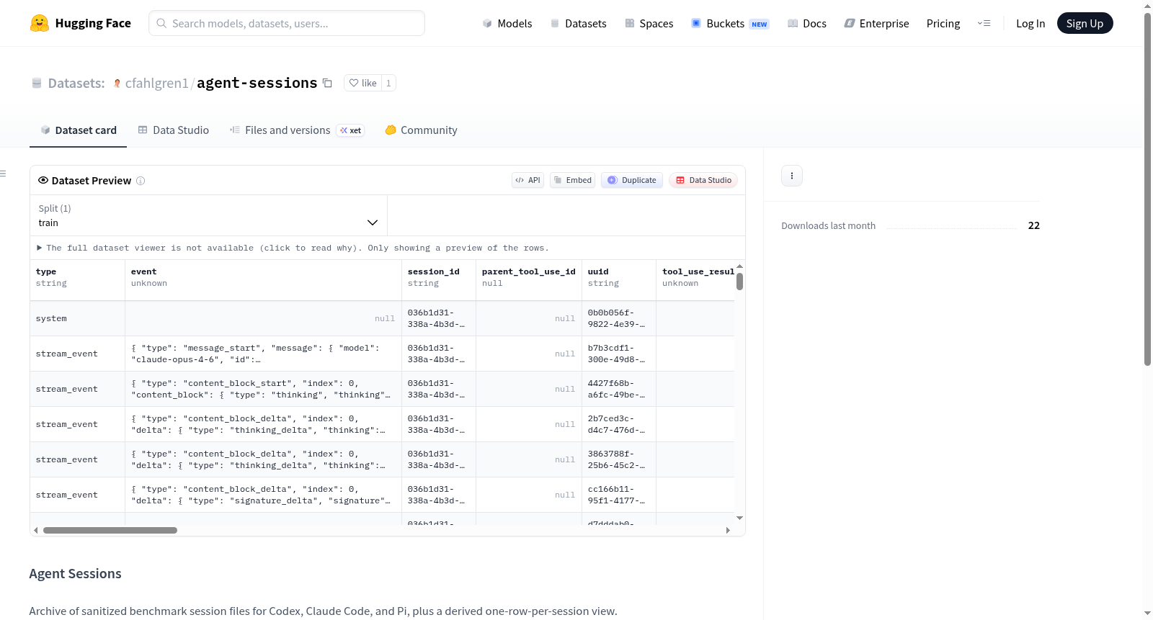
Task: Click the 'Downloads last month' label
Action: tap(829, 225)
